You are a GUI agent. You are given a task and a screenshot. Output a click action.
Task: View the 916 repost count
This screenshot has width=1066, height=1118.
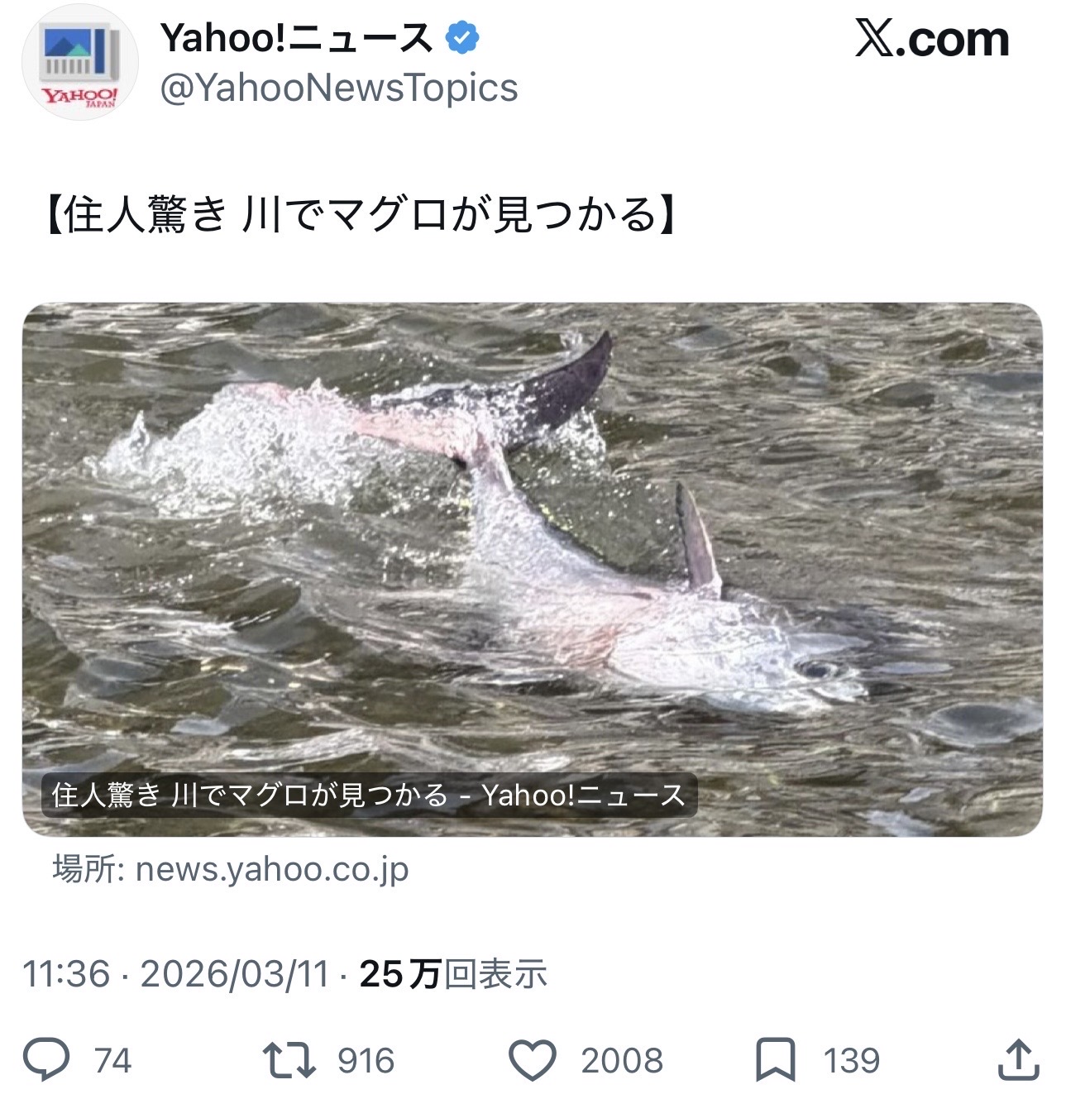[x=366, y=1061]
